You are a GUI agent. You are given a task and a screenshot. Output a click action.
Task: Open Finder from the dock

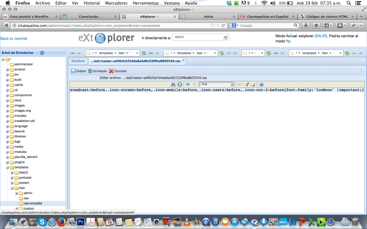(x=13, y=222)
